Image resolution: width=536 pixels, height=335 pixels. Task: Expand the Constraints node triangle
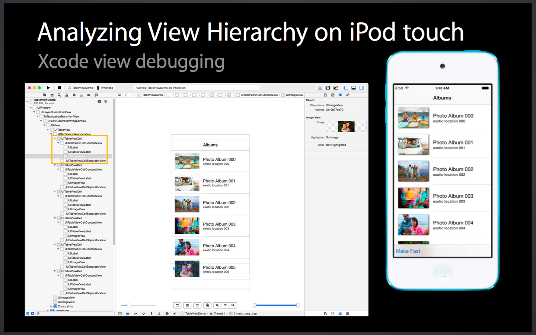click(51, 306)
